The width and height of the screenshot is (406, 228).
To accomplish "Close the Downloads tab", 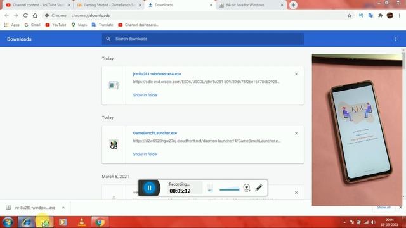I will coord(211,5).
